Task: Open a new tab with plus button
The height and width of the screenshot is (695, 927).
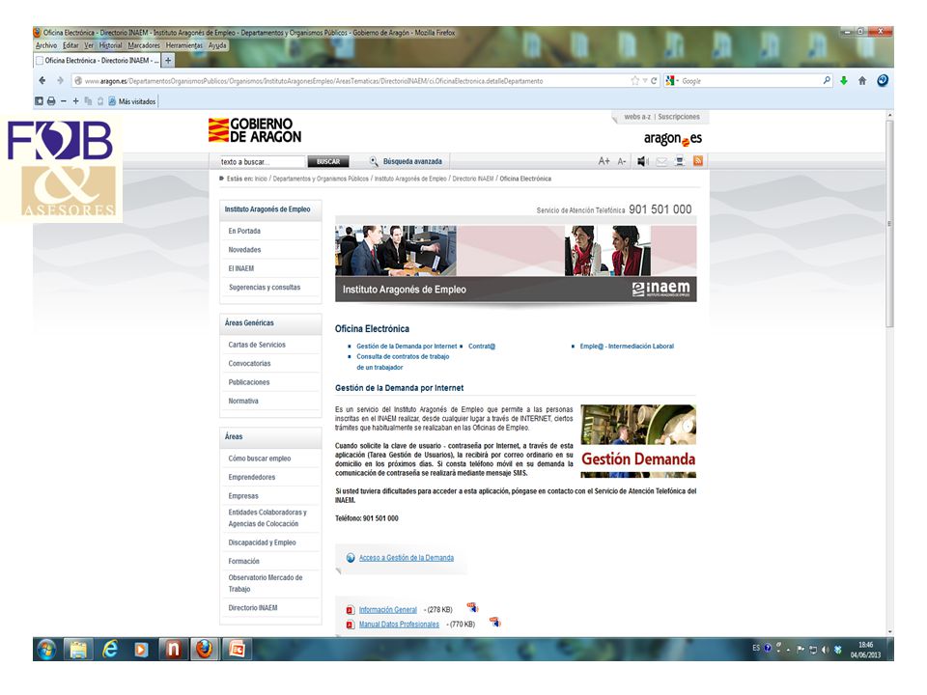Action: point(168,60)
